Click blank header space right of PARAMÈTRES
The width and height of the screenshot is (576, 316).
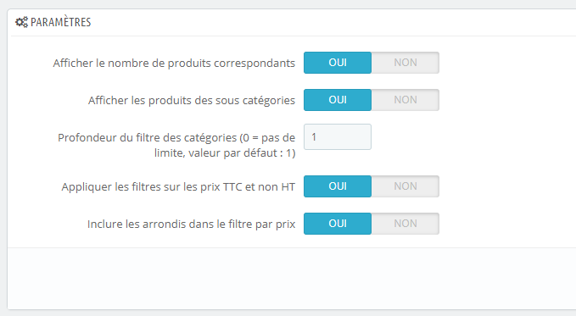pyautogui.click(x=331, y=22)
